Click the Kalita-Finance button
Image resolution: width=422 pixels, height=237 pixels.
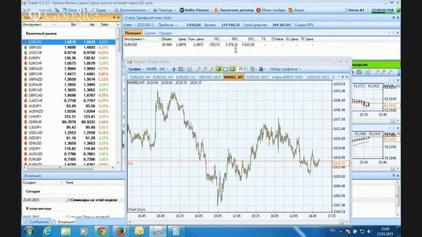click(196, 10)
